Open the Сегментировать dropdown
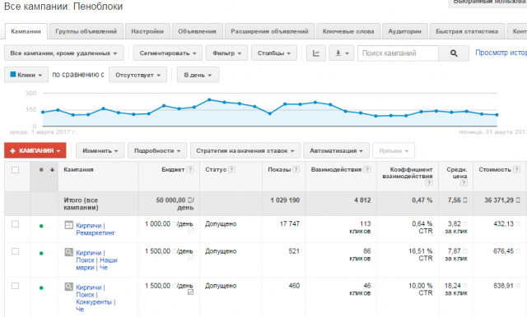The height and width of the screenshot is (317, 527). pos(168,53)
